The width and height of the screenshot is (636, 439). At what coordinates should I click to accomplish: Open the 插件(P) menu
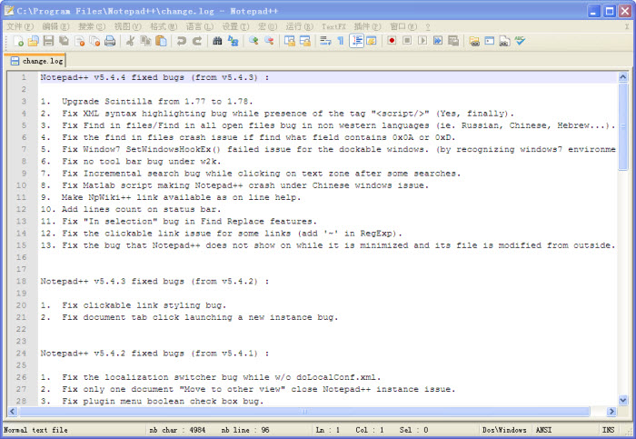tap(367, 26)
